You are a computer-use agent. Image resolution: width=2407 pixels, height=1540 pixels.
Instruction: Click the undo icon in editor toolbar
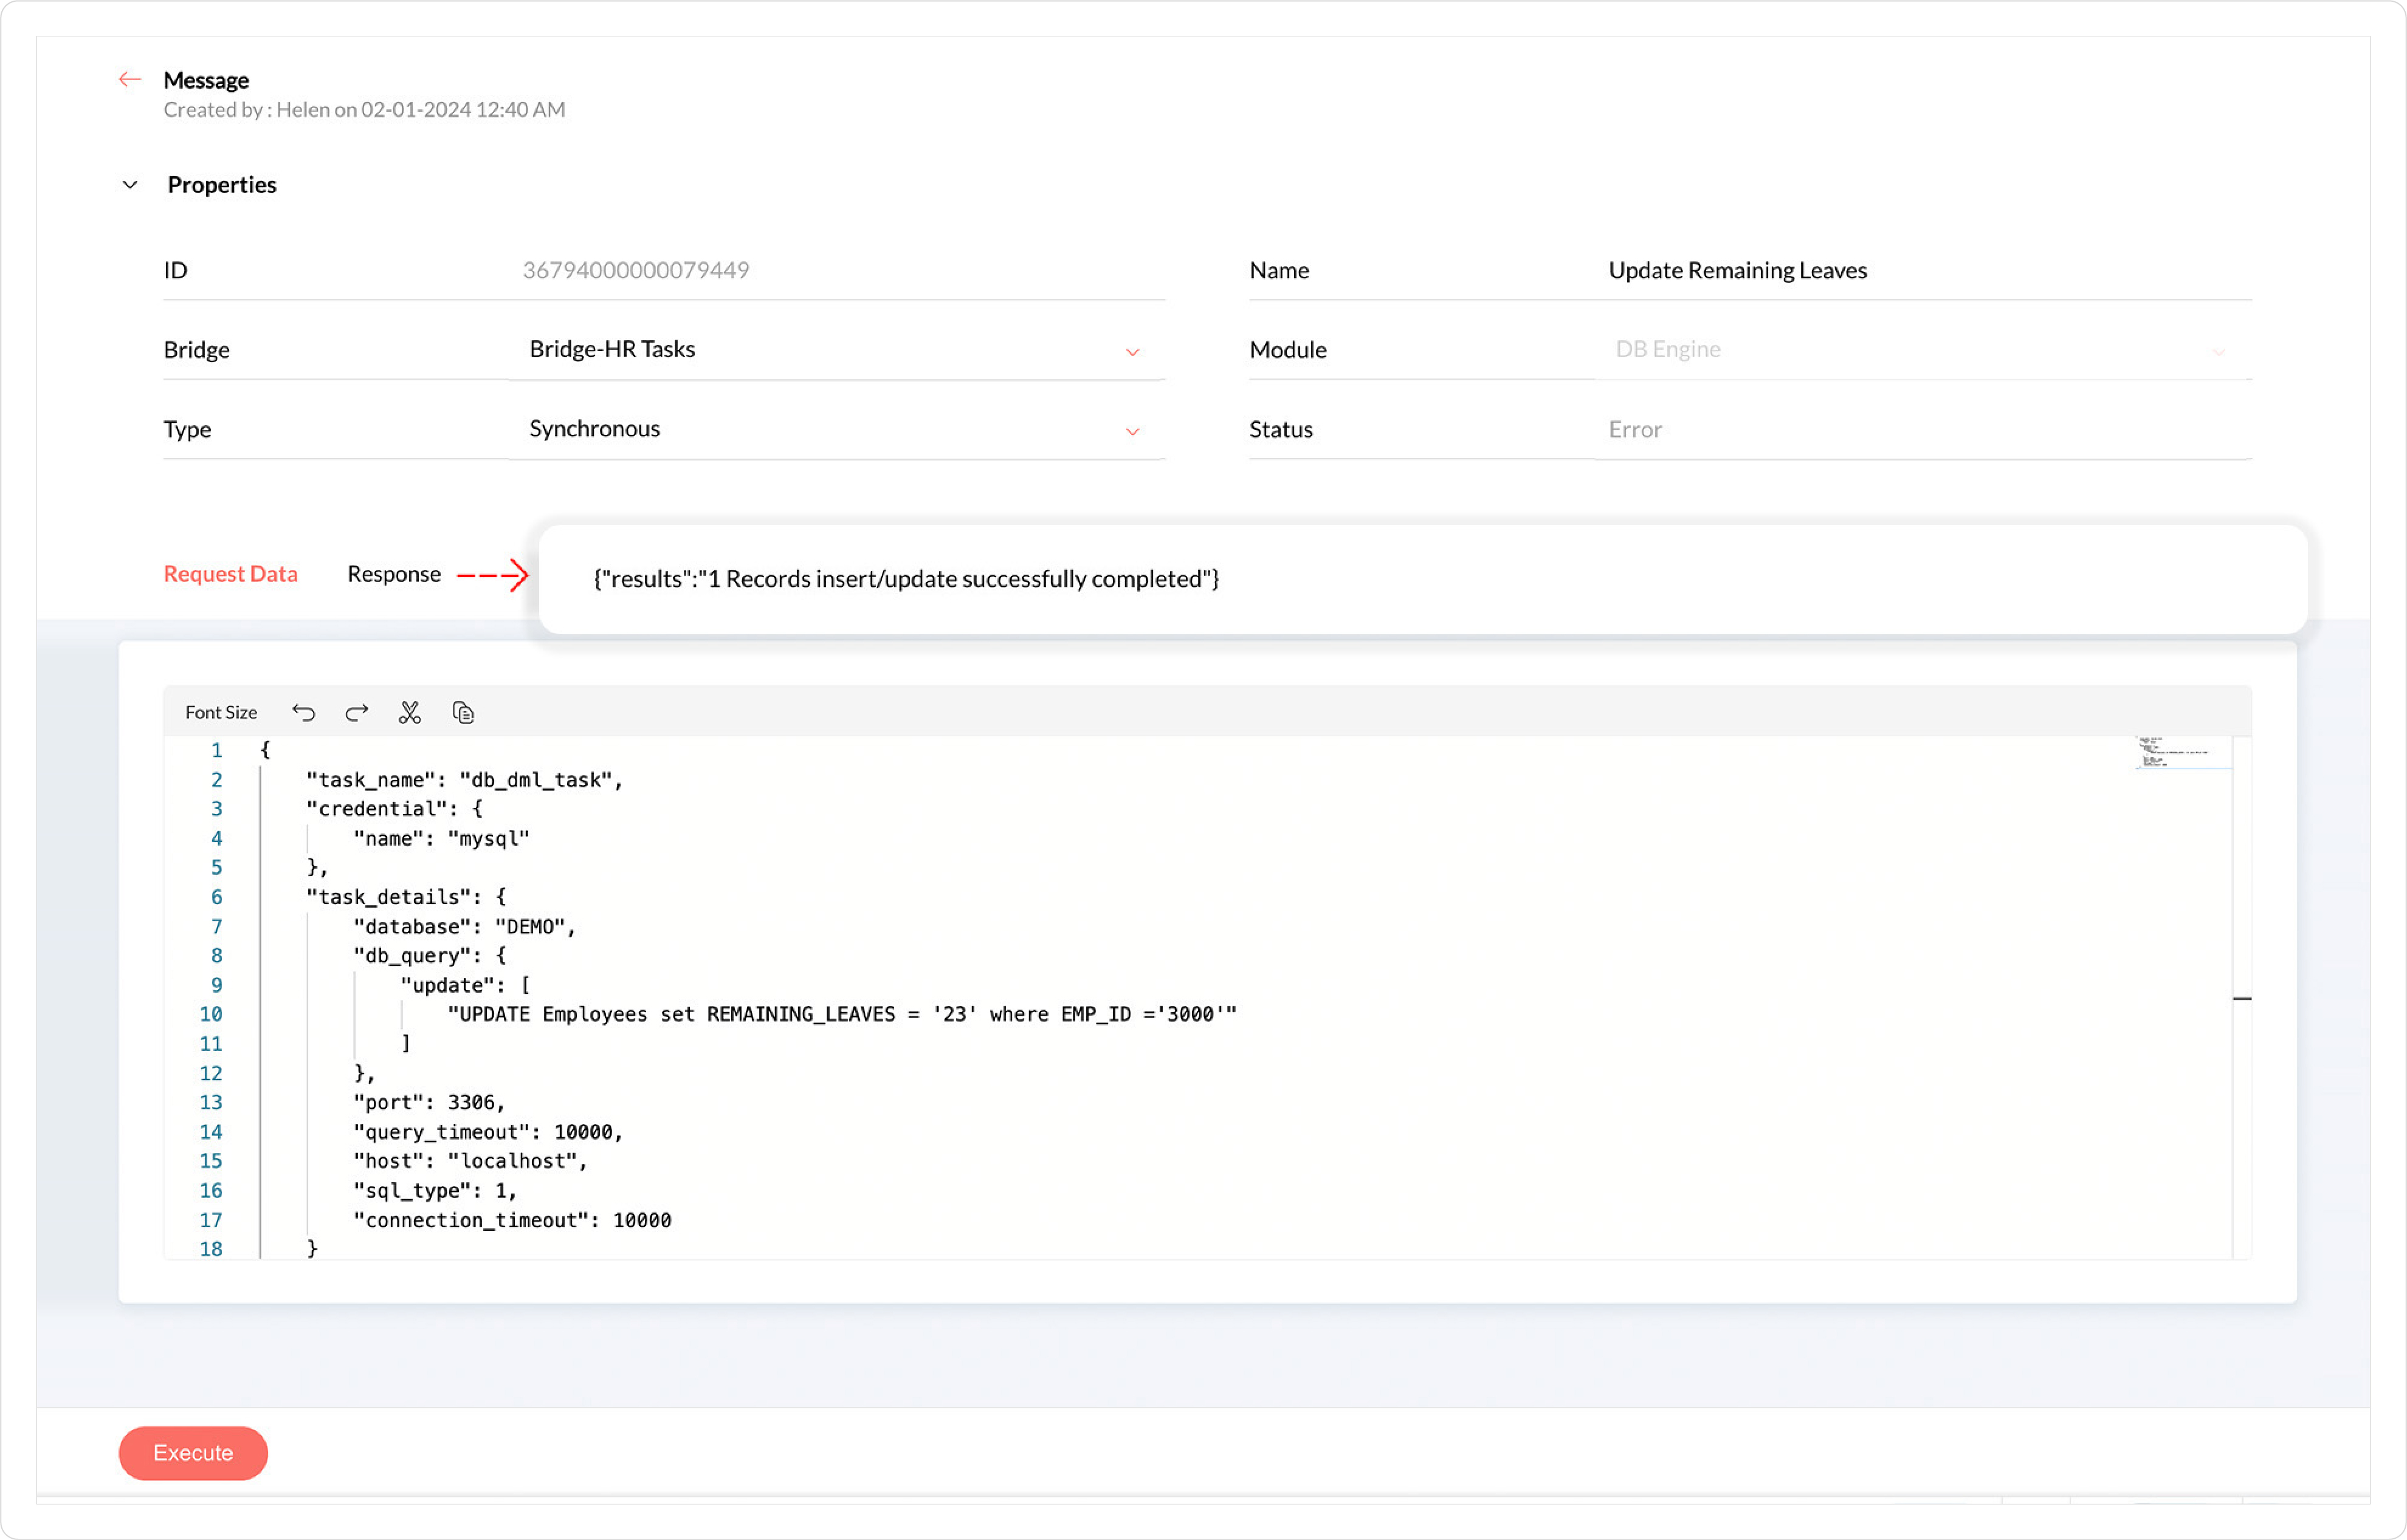click(x=303, y=712)
